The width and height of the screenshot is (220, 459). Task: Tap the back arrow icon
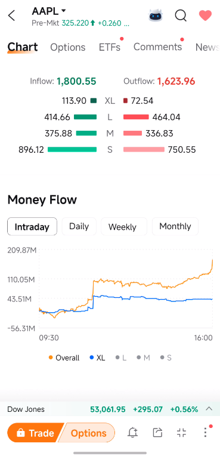pos(11,16)
